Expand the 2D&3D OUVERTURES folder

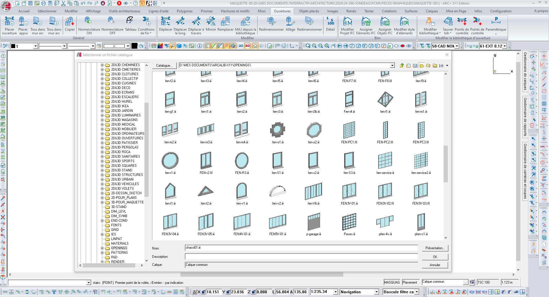[102, 138]
